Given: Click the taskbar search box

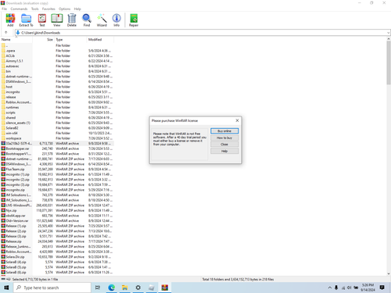Looking at the screenshot, I should 52,288.
